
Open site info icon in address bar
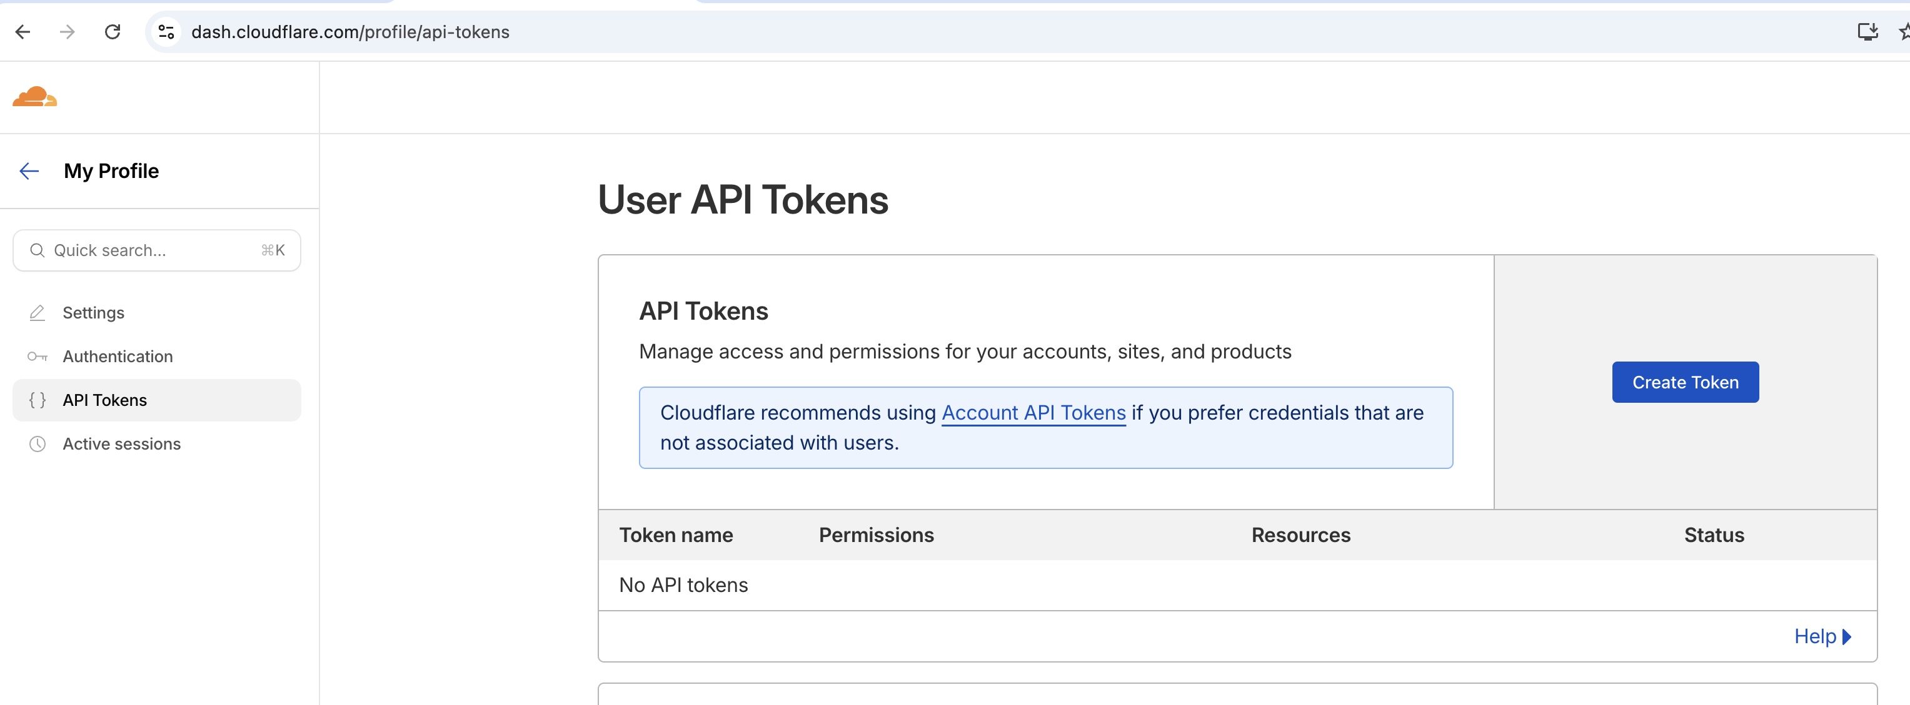(x=166, y=32)
